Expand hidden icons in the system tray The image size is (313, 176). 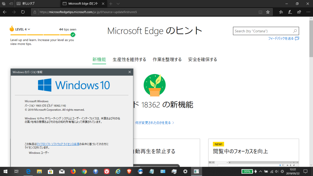[261, 172]
